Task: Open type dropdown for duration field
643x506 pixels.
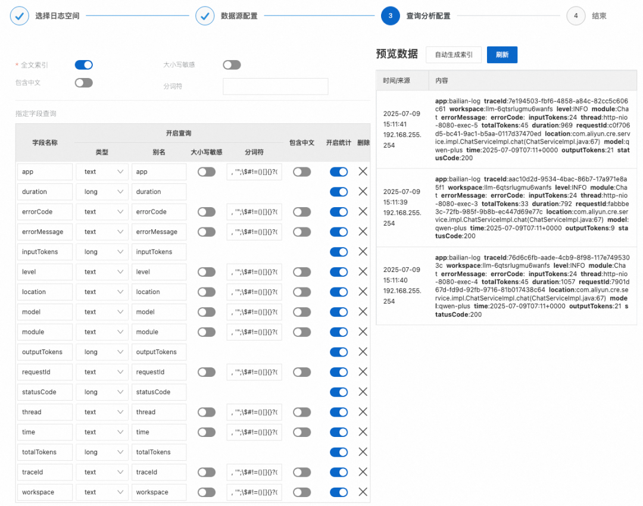Action: [102, 192]
